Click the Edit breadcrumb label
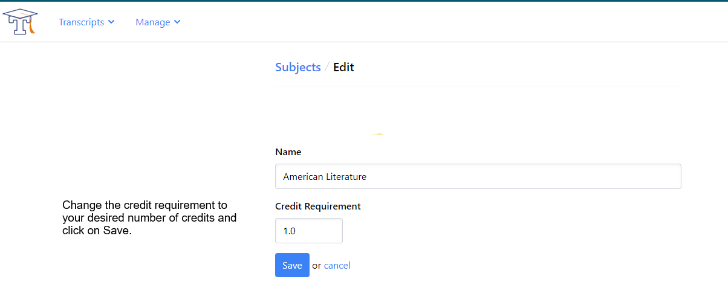The width and height of the screenshot is (728, 288). pyautogui.click(x=343, y=67)
